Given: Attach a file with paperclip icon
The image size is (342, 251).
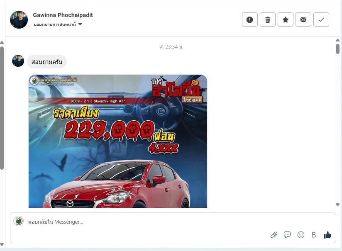Looking at the screenshot, I should [274, 235].
